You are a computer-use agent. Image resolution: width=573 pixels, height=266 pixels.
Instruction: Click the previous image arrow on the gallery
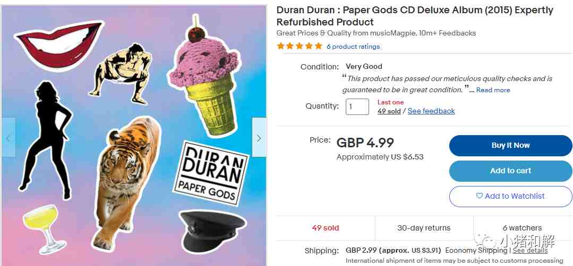[x=8, y=138]
